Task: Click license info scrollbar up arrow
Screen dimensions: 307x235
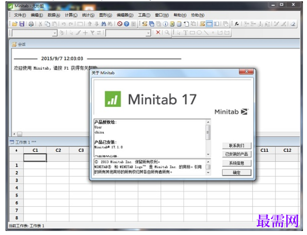Action: point(208,122)
